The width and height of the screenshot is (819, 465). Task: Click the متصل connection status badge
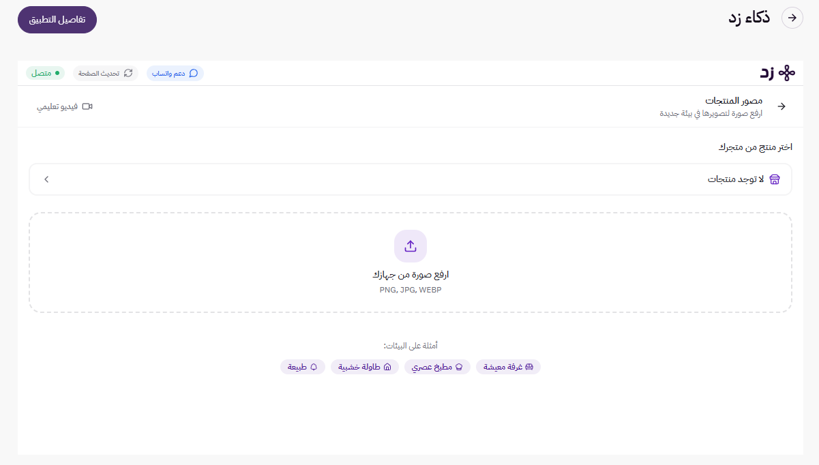pyautogui.click(x=45, y=72)
